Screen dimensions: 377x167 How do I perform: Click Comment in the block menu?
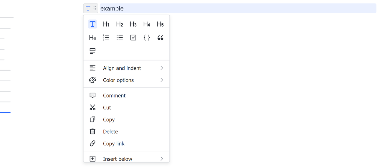[x=114, y=96]
